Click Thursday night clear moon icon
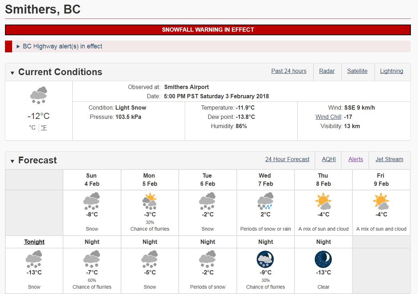 click(x=323, y=259)
